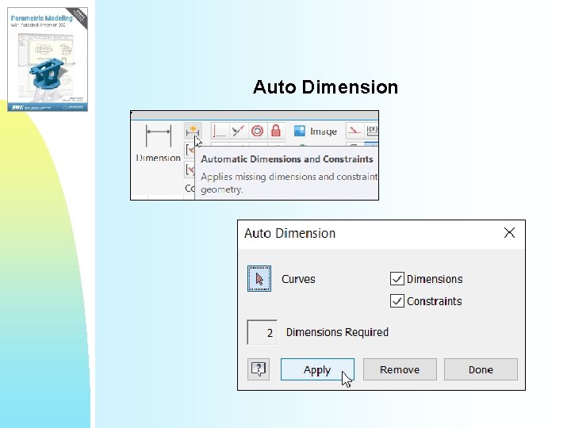
Task: Click the Dimensions Required number field
Action: (x=263, y=332)
